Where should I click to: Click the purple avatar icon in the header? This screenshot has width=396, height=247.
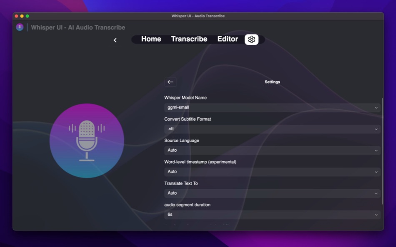coord(19,27)
